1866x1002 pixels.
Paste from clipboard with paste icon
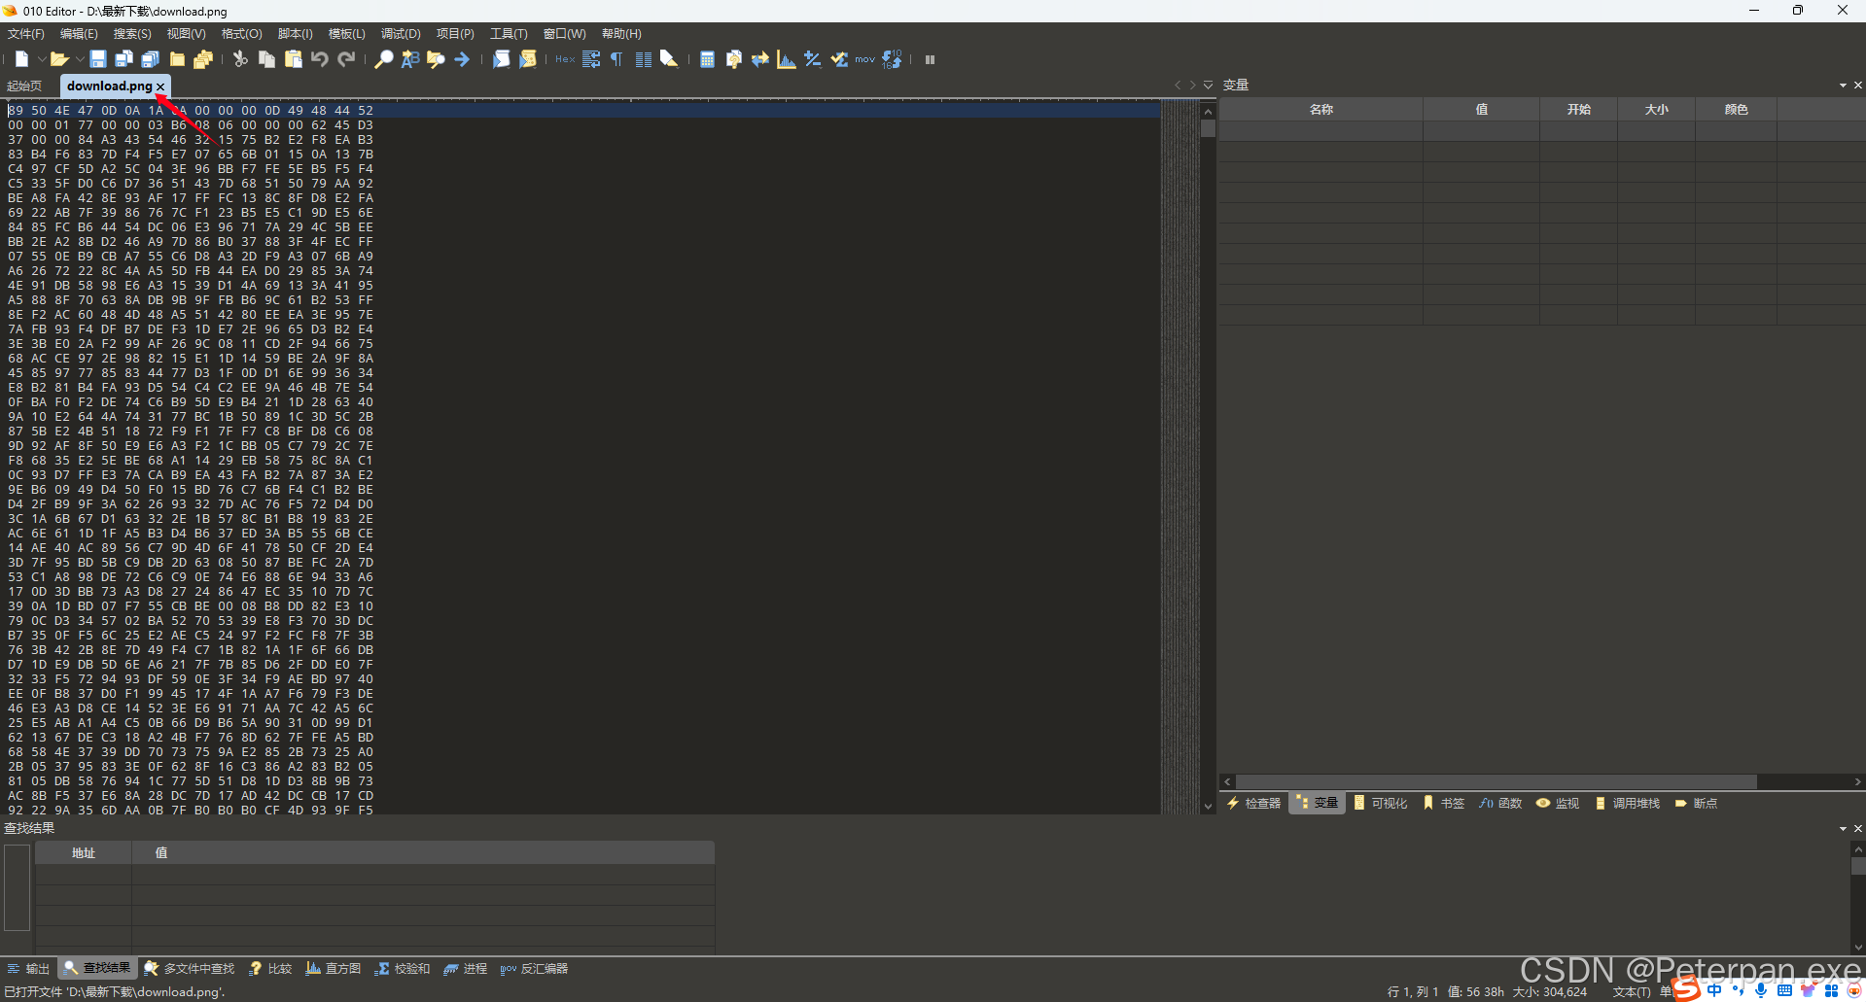(293, 59)
